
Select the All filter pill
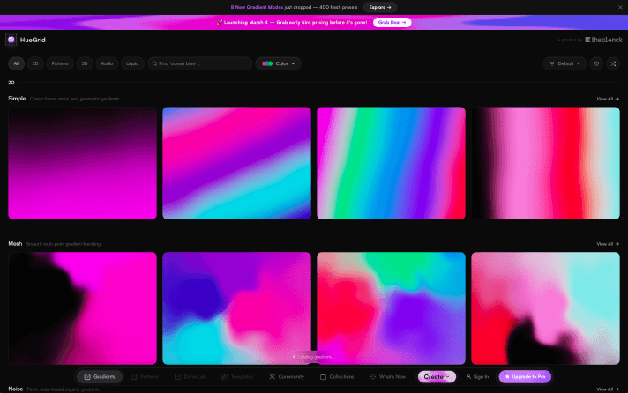(x=17, y=63)
